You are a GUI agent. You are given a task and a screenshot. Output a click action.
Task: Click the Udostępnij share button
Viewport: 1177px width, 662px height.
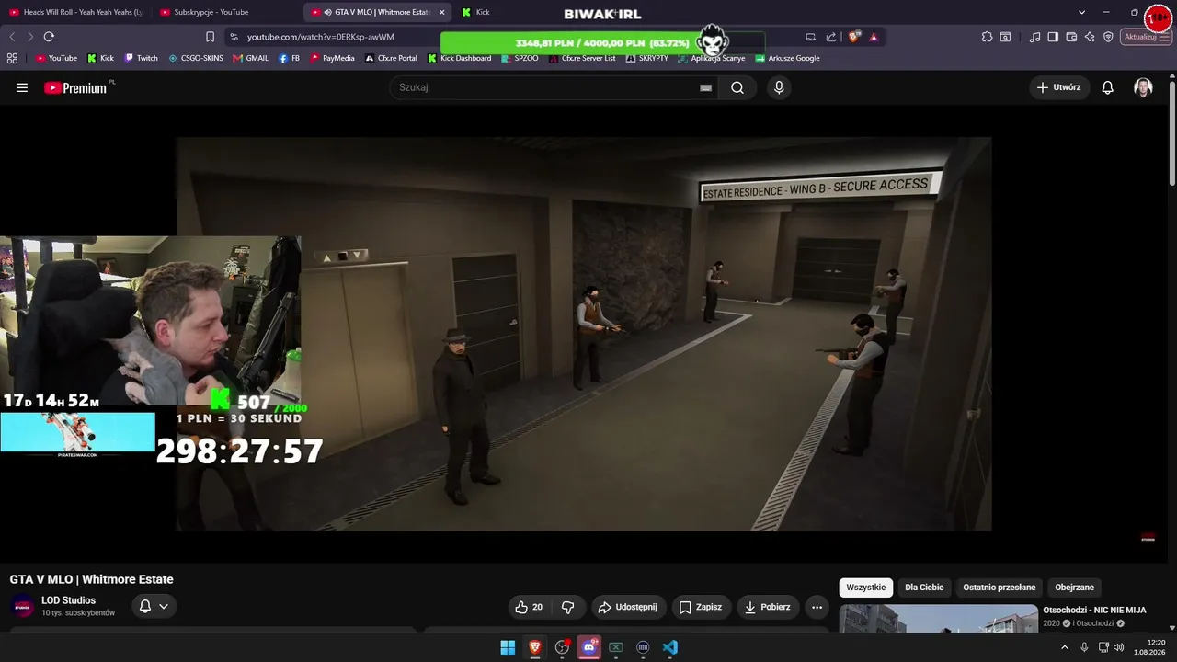[x=627, y=607]
